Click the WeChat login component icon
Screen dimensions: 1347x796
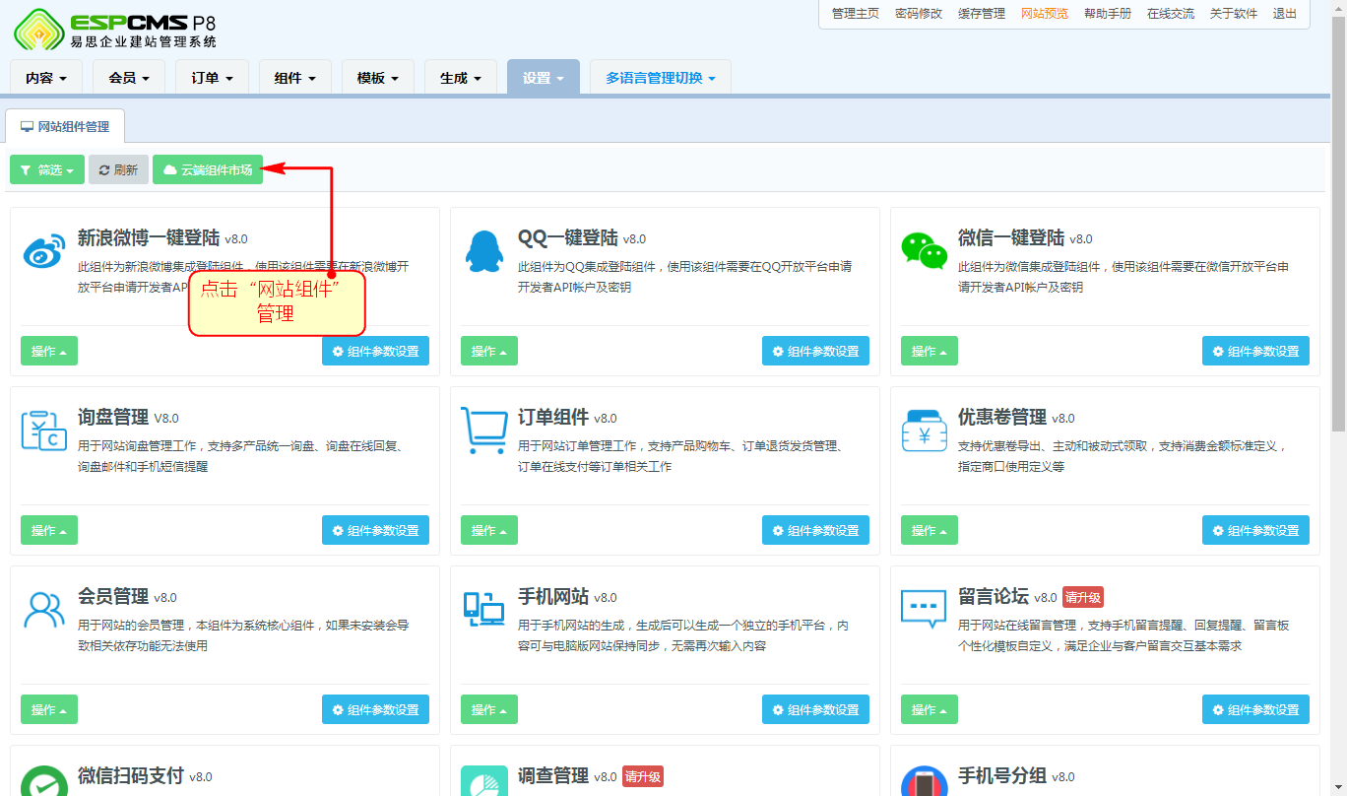click(x=924, y=251)
